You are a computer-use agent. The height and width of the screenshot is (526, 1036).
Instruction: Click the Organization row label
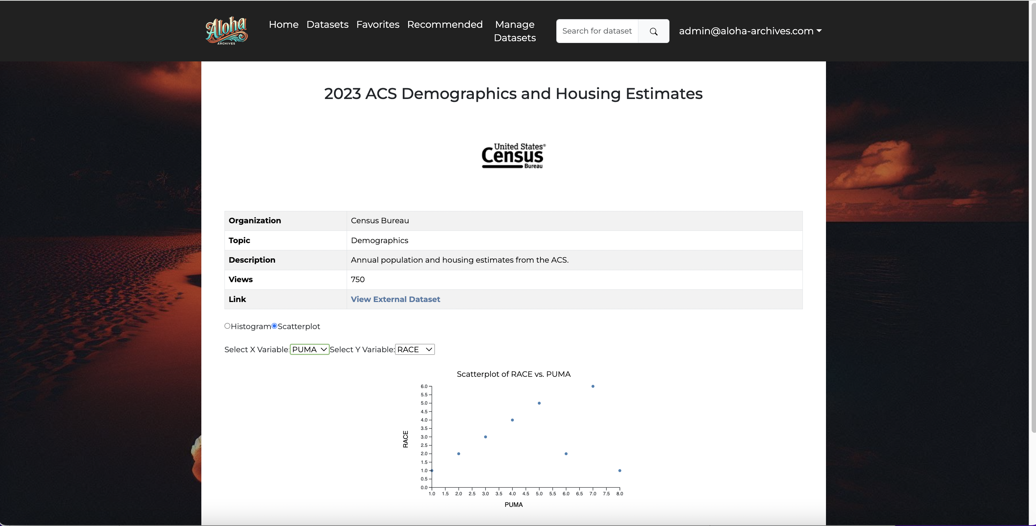(254, 221)
